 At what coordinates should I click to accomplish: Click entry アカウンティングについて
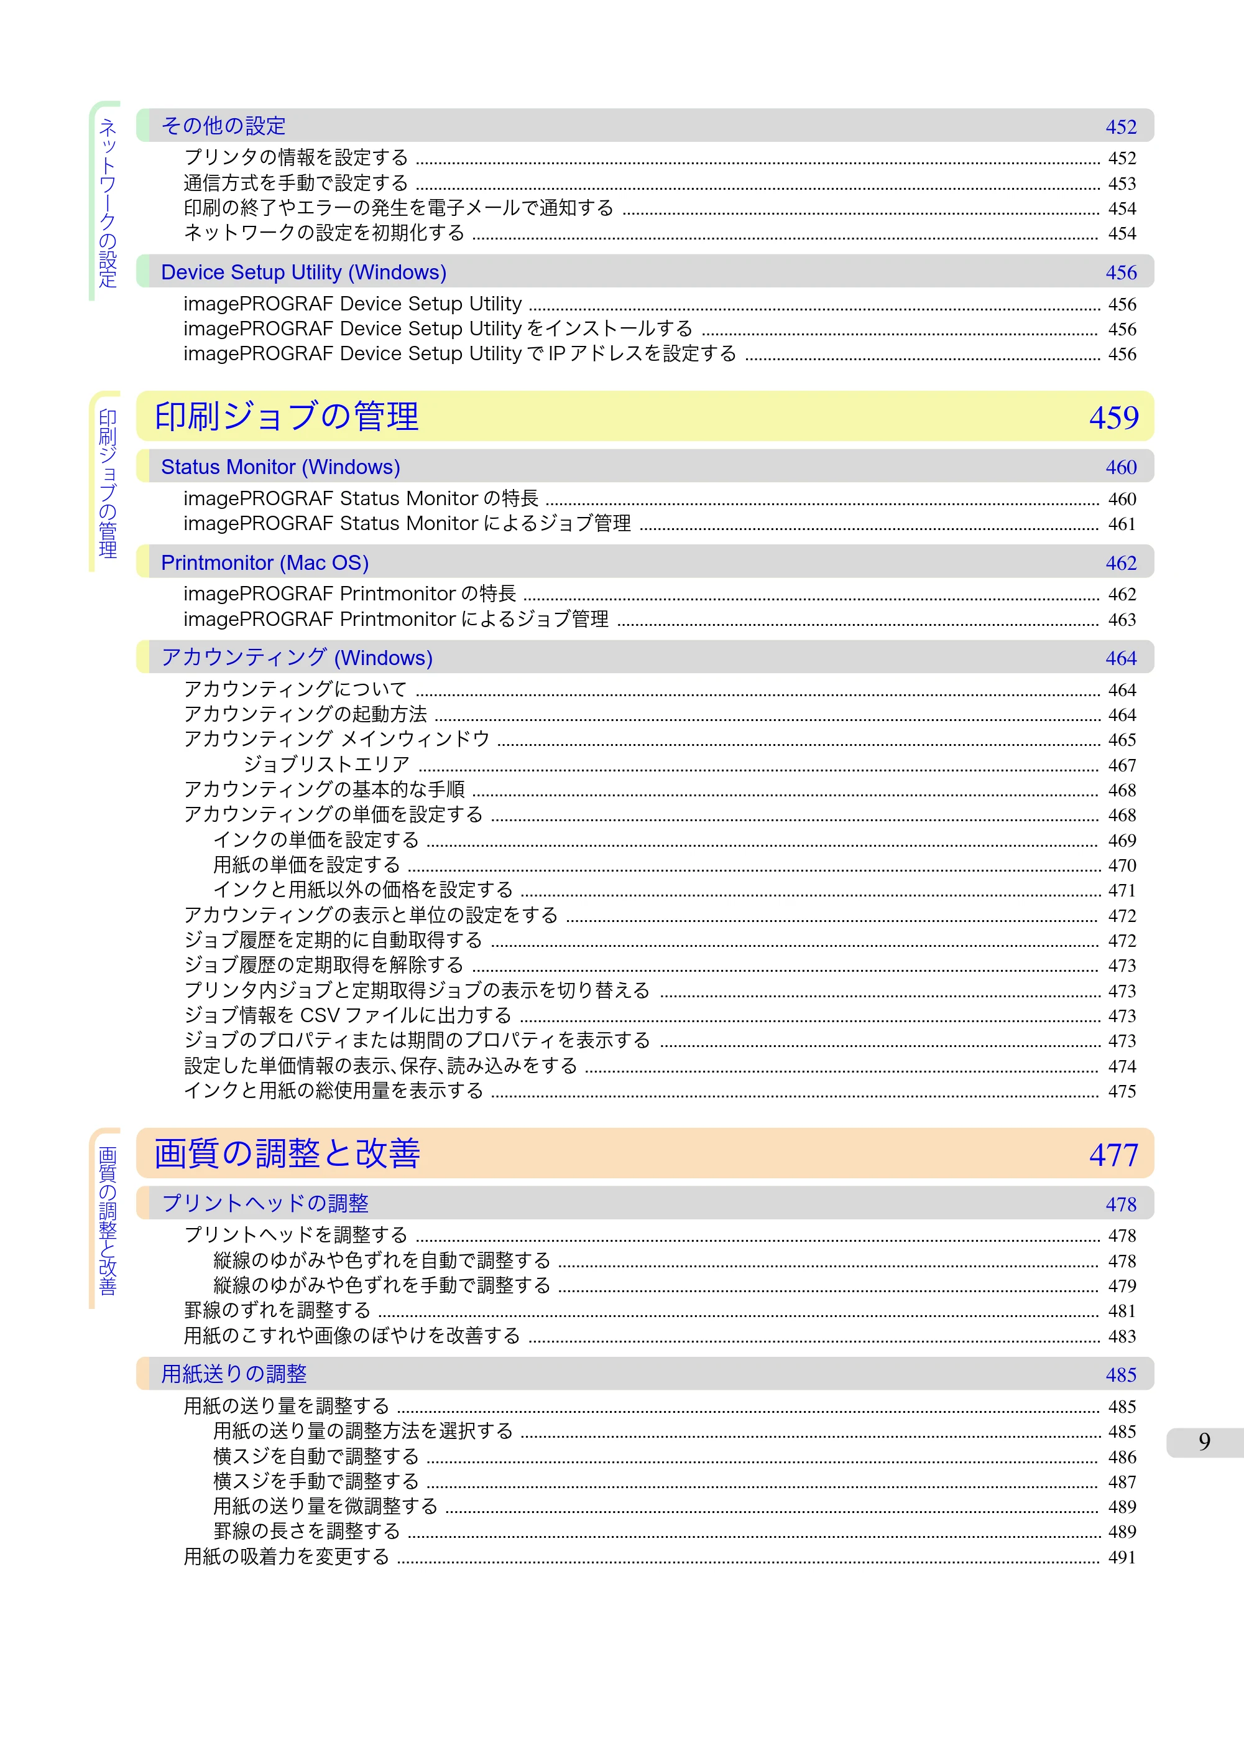[x=660, y=690]
